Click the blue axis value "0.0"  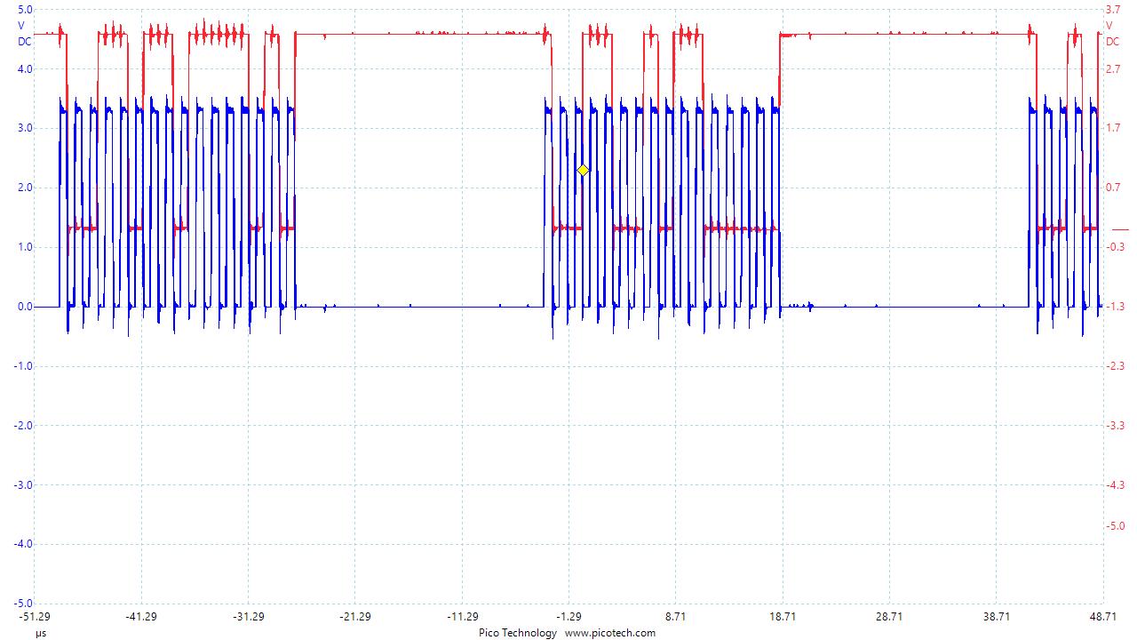25,307
